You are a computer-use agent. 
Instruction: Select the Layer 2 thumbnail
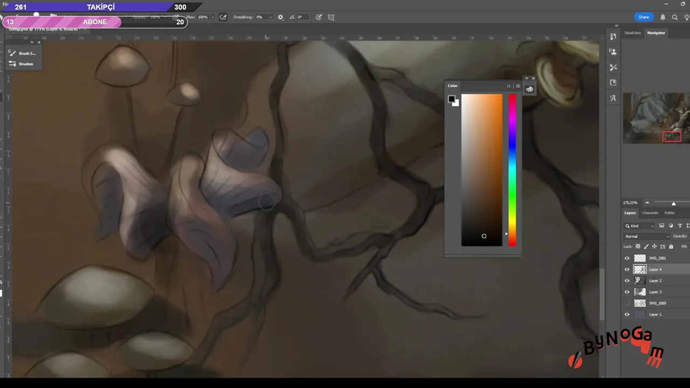[640, 281]
